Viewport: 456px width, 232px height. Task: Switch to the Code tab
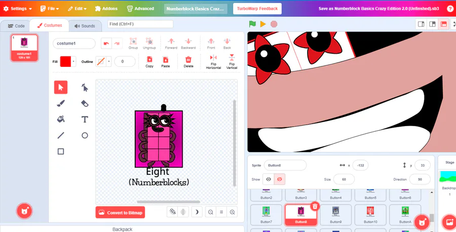coord(16,26)
